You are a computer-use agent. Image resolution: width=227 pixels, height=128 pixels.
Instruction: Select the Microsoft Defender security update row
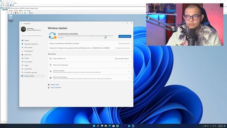pos(89,48)
